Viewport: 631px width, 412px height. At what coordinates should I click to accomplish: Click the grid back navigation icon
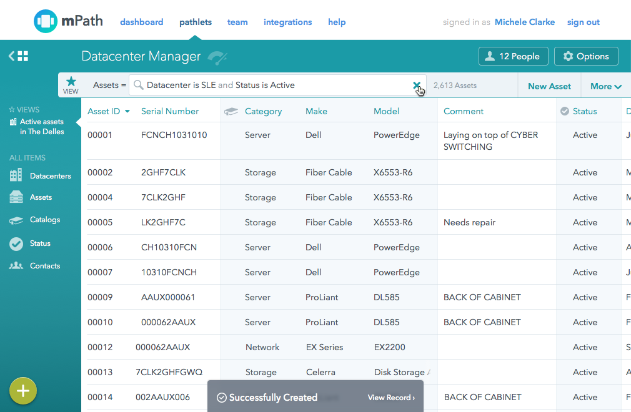[x=19, y=56]
